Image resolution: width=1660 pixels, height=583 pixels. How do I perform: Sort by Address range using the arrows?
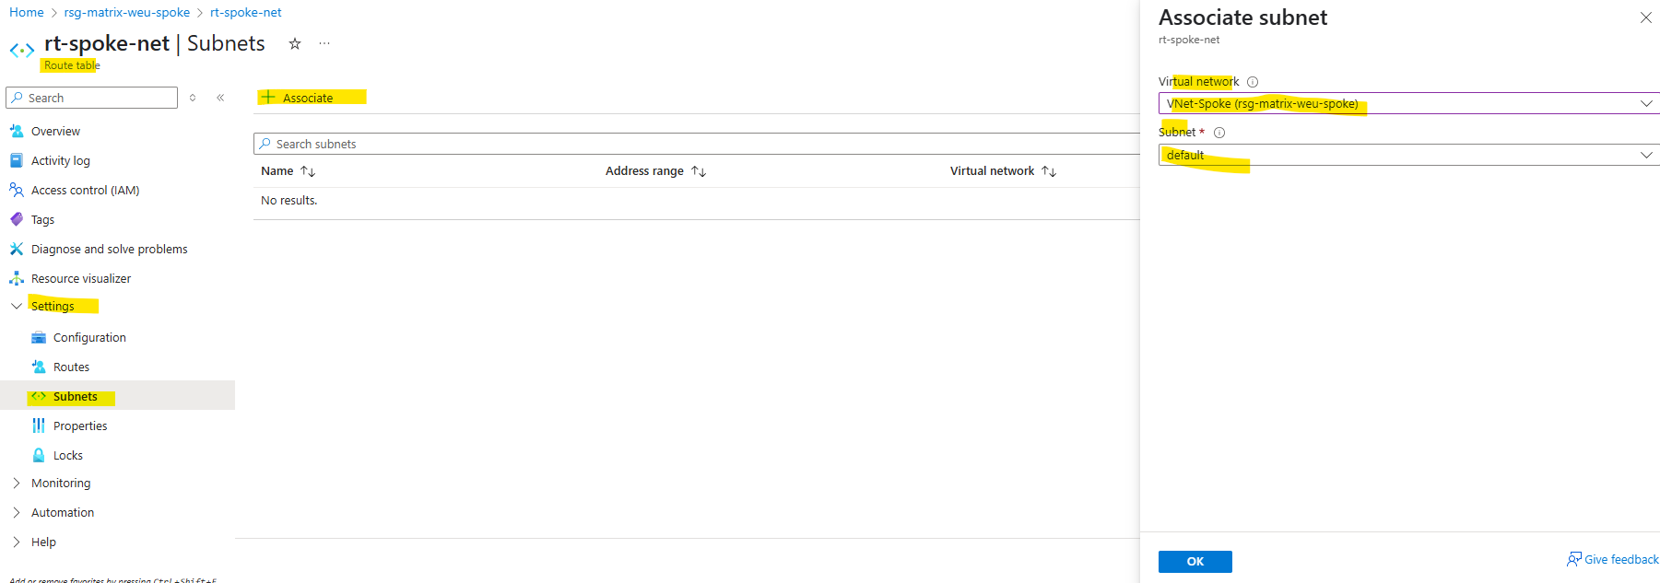coord(699,171)
